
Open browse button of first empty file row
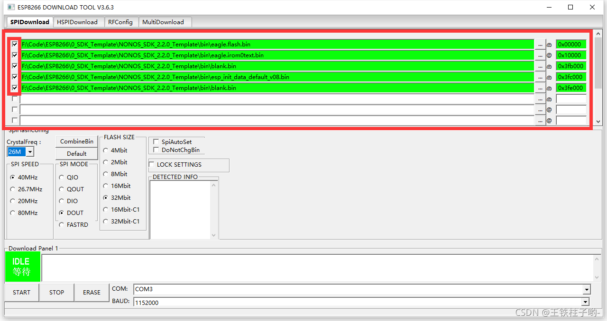(x=540, y=98)
